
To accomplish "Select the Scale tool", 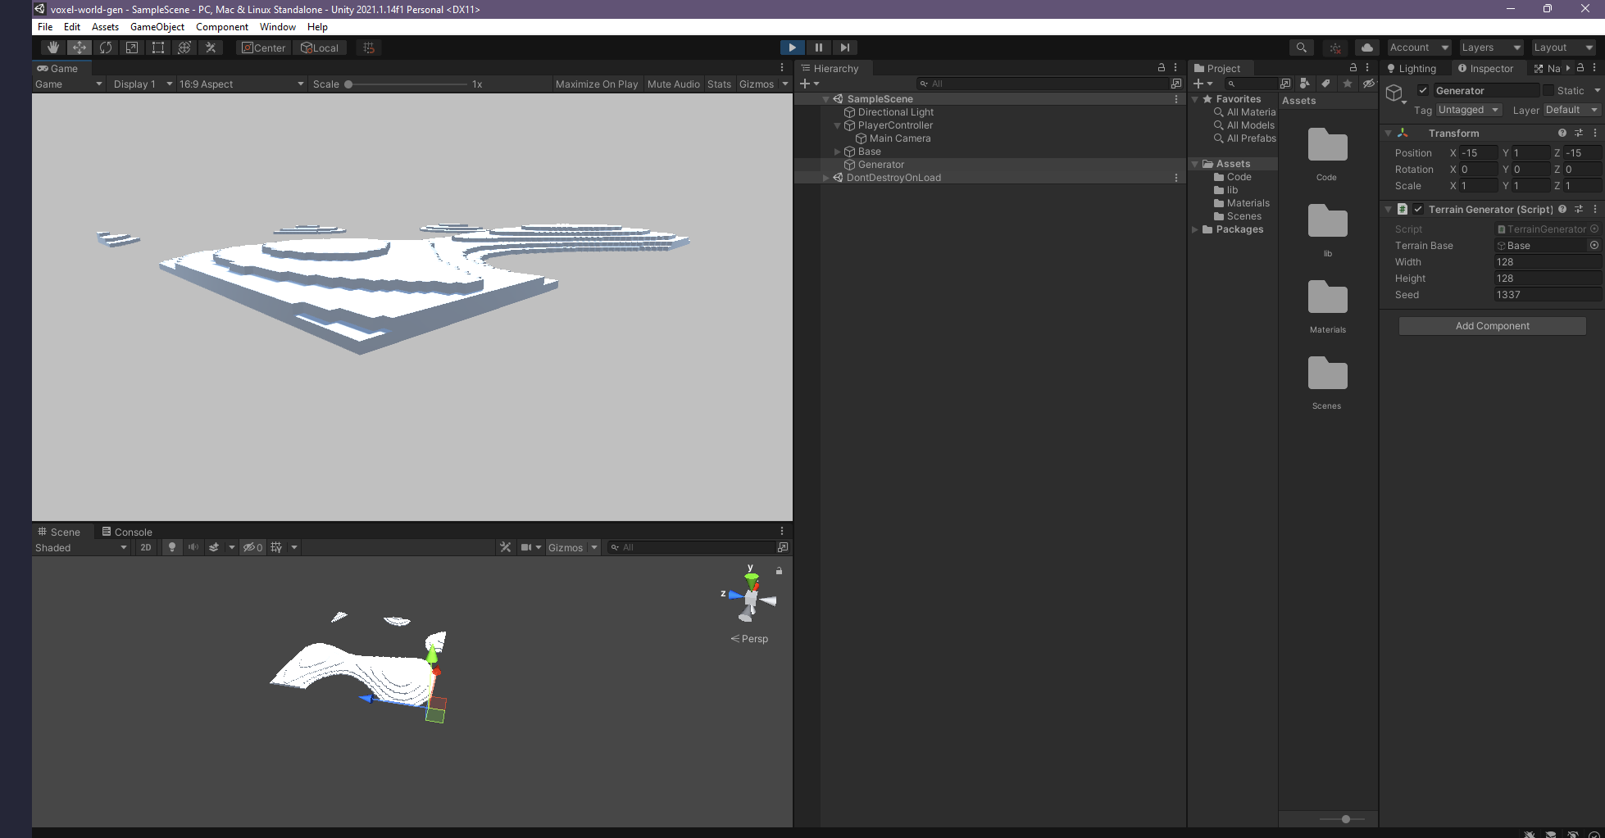I will [131, 48].
